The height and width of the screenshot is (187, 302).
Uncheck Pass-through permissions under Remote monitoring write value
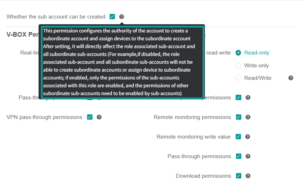click(238, 156)
